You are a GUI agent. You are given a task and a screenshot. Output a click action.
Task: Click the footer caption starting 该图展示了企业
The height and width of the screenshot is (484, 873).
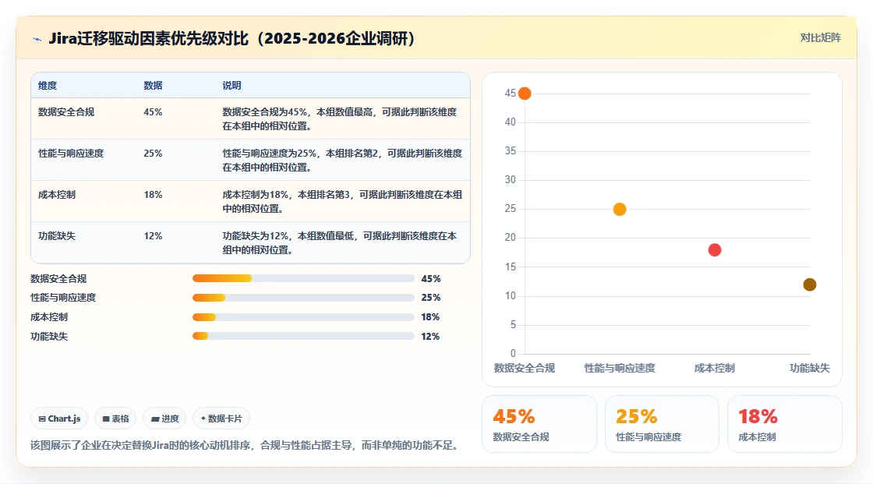pyautogui.click(x=245, y=446)
